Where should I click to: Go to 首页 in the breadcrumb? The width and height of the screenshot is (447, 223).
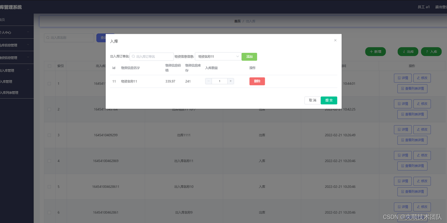(x=237, y=21)
